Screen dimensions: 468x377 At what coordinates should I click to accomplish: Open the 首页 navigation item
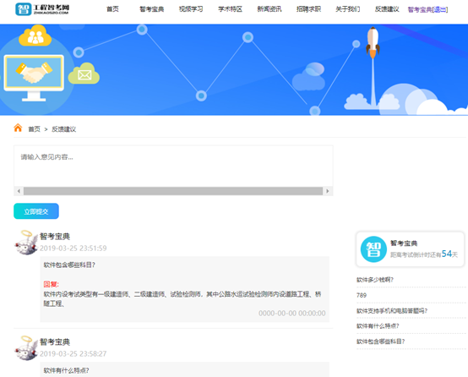(x=112, y=9)
